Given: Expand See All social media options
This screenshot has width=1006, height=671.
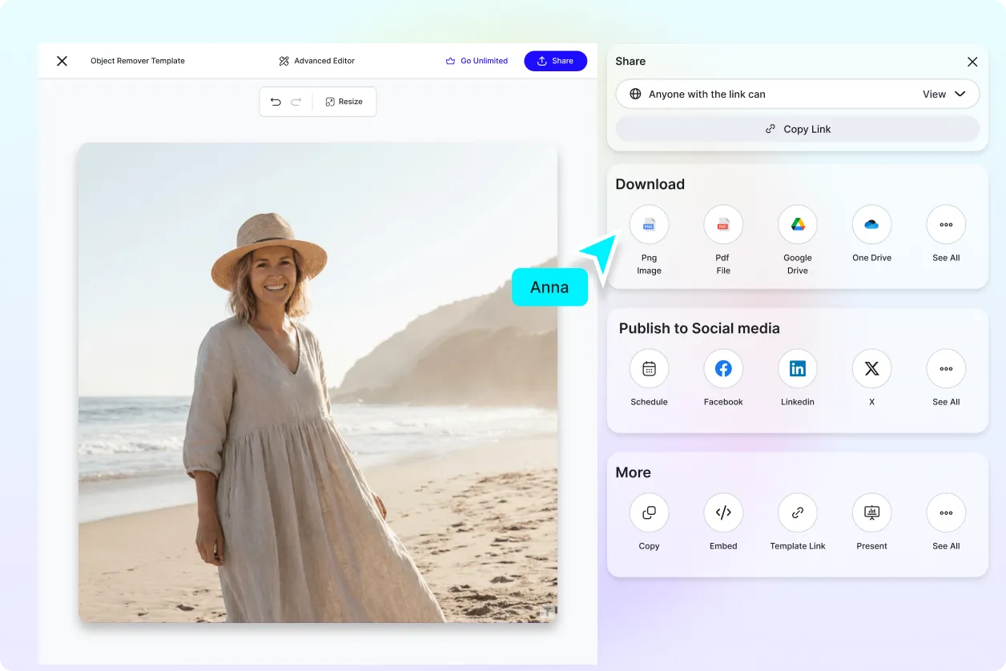Looking at the screenshot, I should click(946, 368).
